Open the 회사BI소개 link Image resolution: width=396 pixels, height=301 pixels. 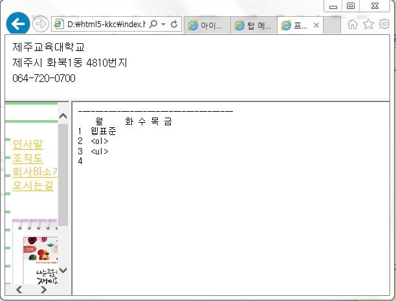tap(35, 172)
